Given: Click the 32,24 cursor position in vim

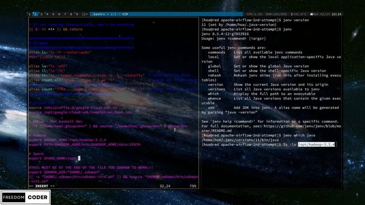Looking at the screenshot, I should click(165, 186).
